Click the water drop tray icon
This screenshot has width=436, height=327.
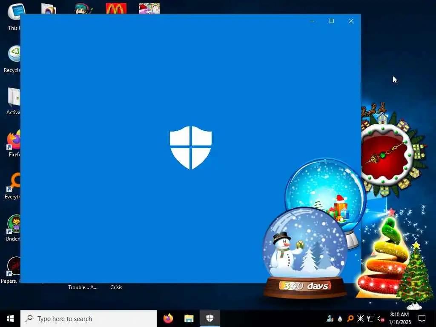340,318
